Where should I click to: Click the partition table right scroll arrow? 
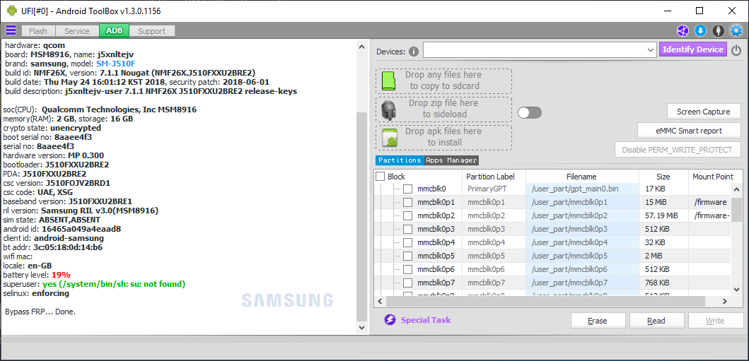[x=725, y=302]
